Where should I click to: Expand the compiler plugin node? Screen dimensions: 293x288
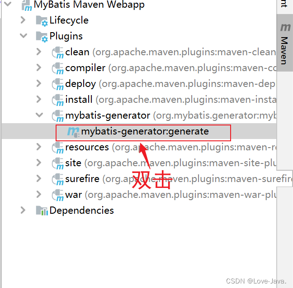(39, 67)
